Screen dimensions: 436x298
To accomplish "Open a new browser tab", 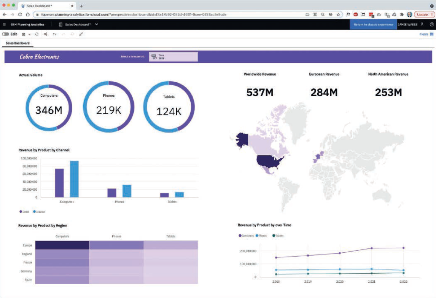I will pos(81,6).
